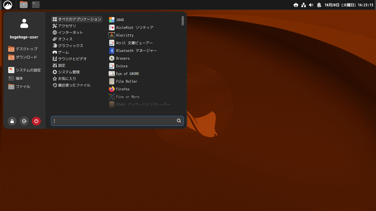376x211 pixels.
Task: Open the volume tray icon
Action: (311, 5)
